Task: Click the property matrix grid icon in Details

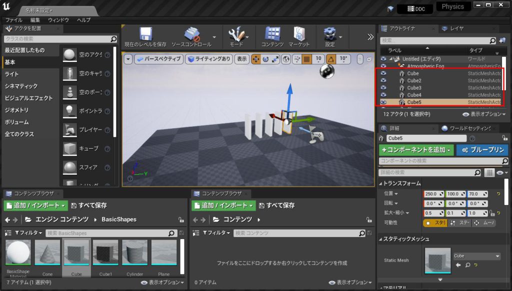Action: (489, 172)
